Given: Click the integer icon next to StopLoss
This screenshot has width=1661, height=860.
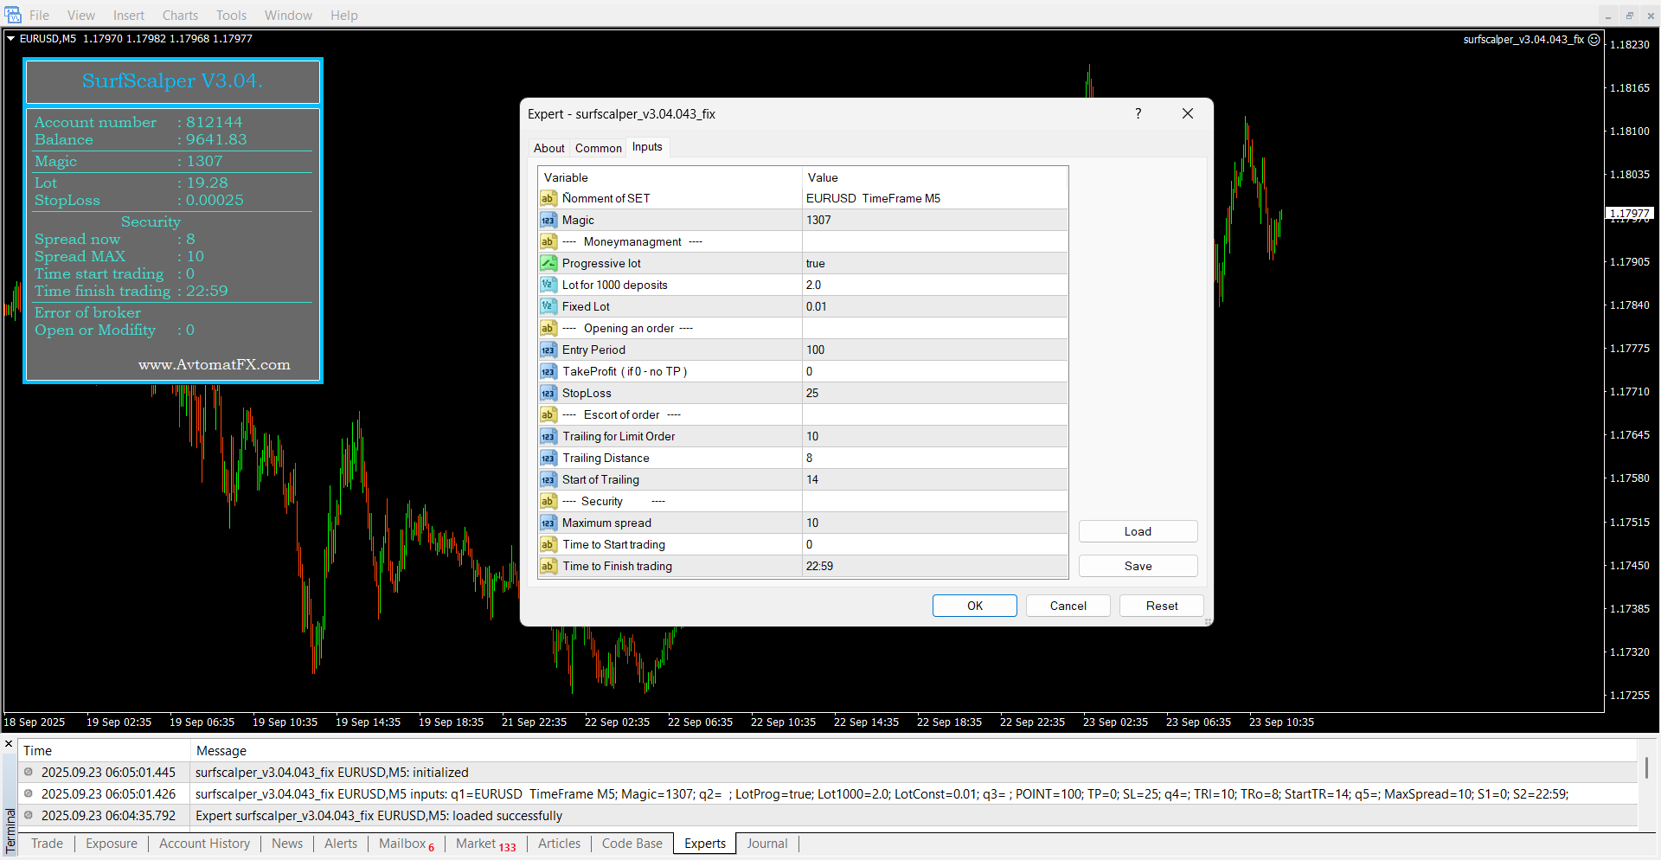Looking at the screenshot, I should [548, 393].
